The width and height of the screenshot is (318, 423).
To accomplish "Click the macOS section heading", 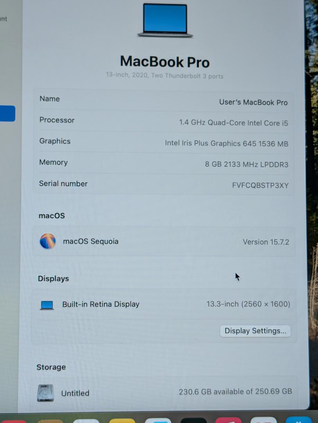I will [x=52, y=215].
